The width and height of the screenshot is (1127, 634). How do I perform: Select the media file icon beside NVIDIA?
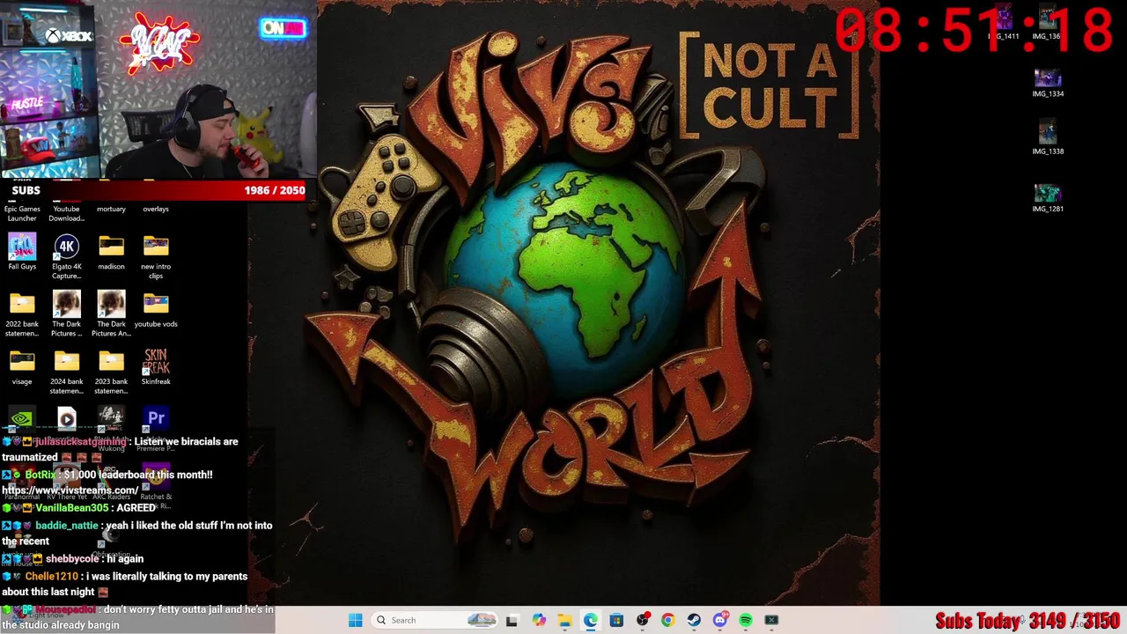pos(67,419)
